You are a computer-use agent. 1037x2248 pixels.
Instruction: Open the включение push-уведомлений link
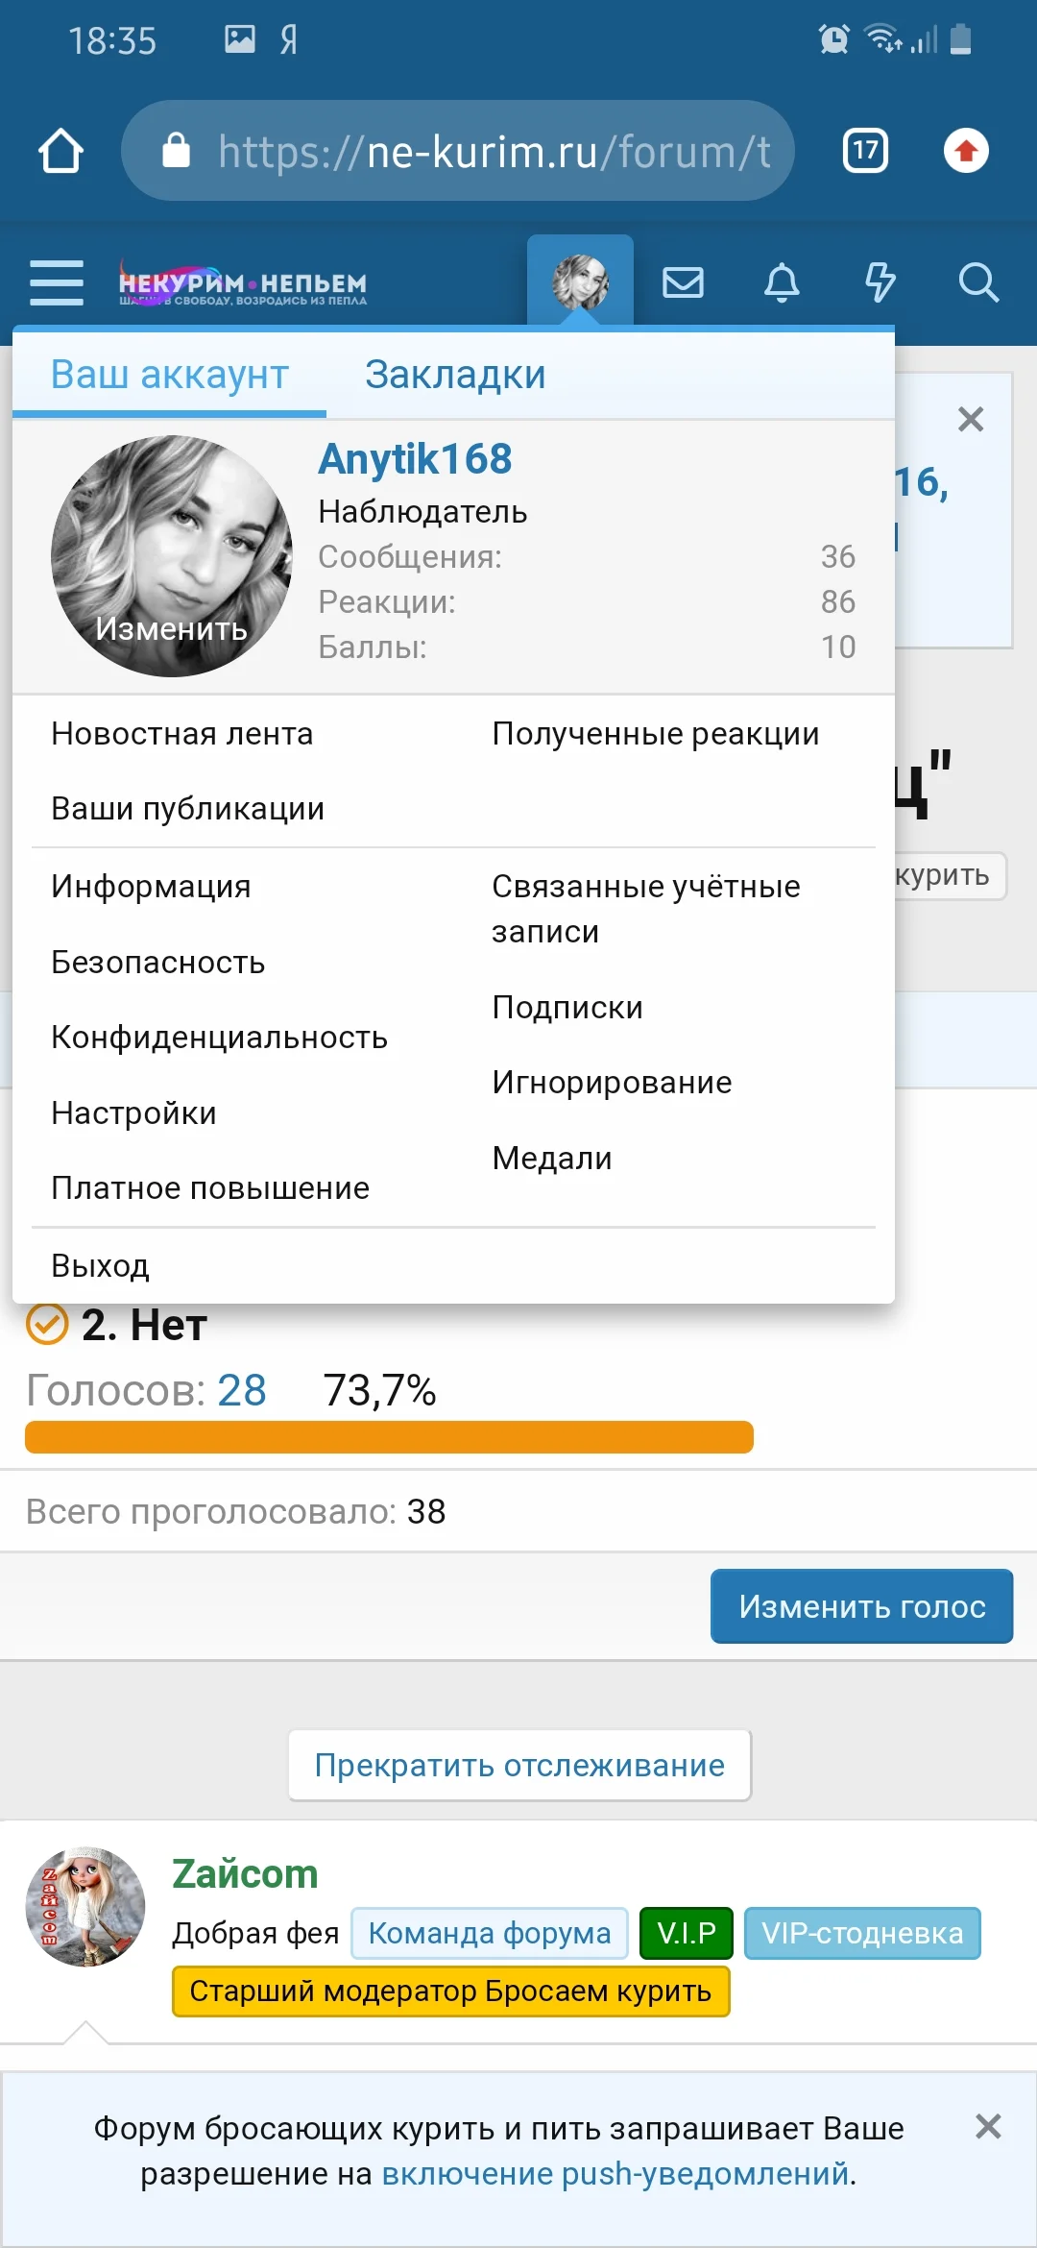pos(615,2173)
